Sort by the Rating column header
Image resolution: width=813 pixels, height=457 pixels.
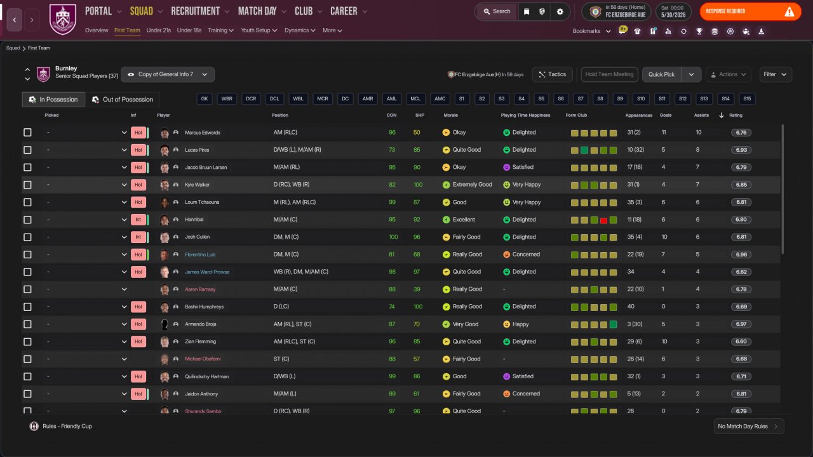pyautogui.click(x=736, y=116)
